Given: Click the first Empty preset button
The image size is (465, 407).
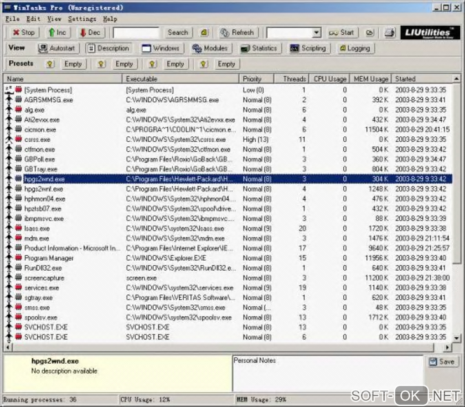Looking at the screenshot, I should tap(73, 64).
